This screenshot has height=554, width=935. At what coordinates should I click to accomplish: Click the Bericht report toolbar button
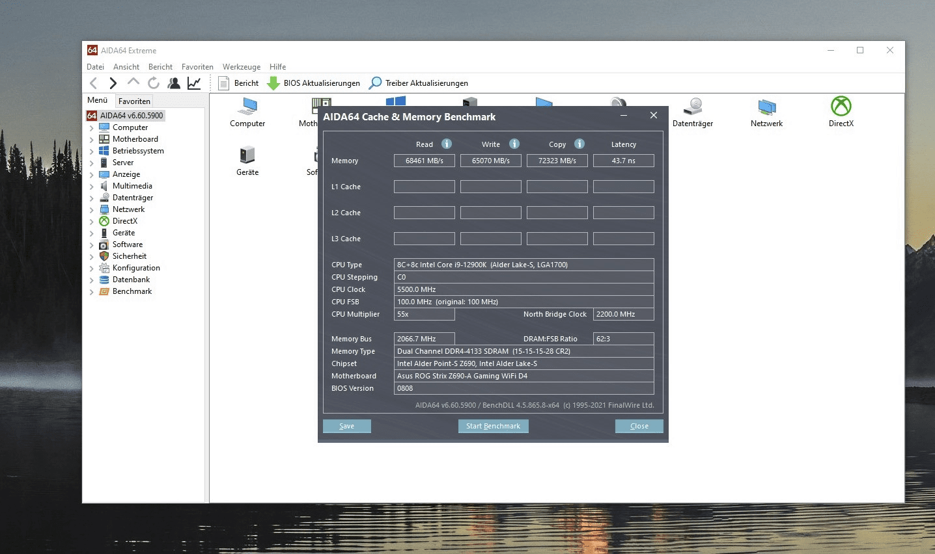238,83
